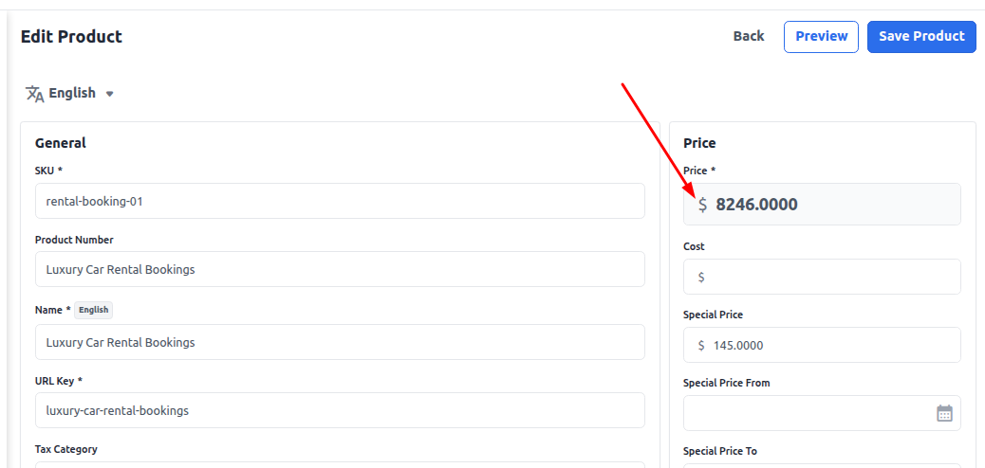Viewport: 985px width, 468px height.
Task: Click the Tax Category label
Action: click(x=66, y=449)
